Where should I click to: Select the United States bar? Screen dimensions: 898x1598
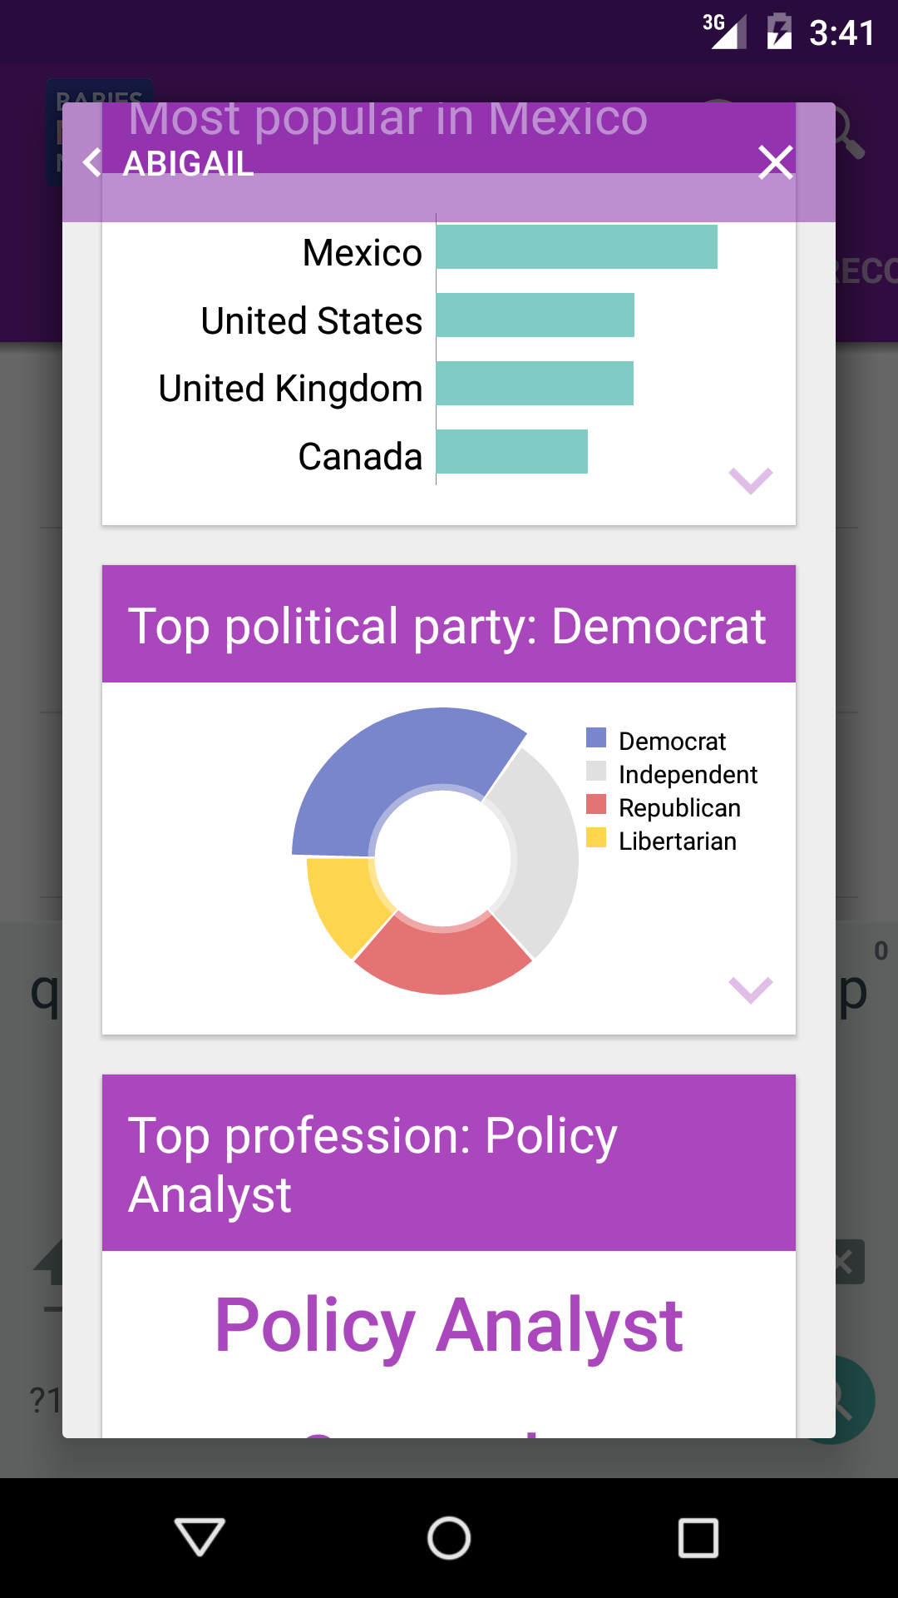535,315
